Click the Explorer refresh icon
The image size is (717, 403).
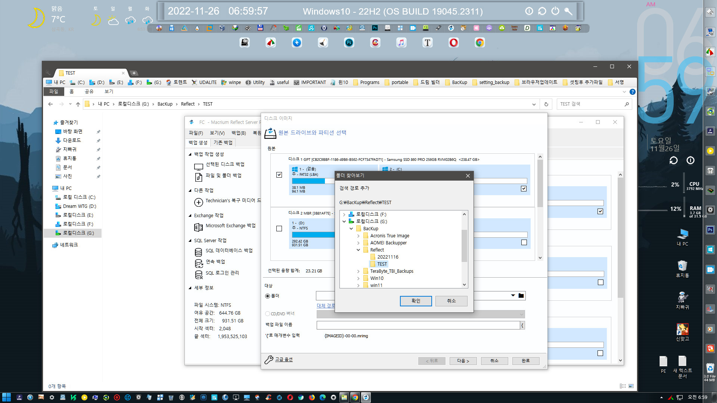pyautogui.click(x=546, y=104)
